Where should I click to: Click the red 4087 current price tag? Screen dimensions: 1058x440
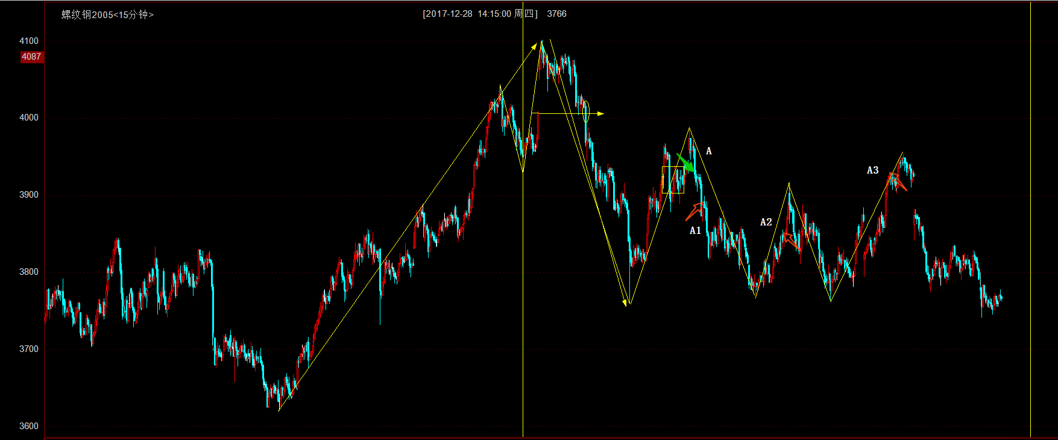pyautogui.click(x=31, y=57)
